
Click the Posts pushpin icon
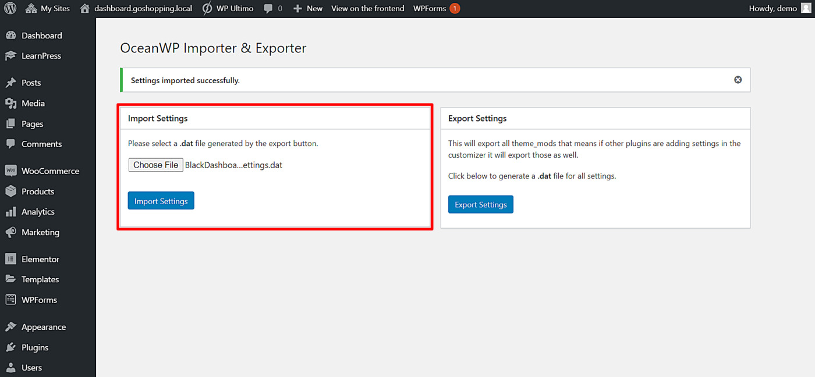[x=10, y=83]
